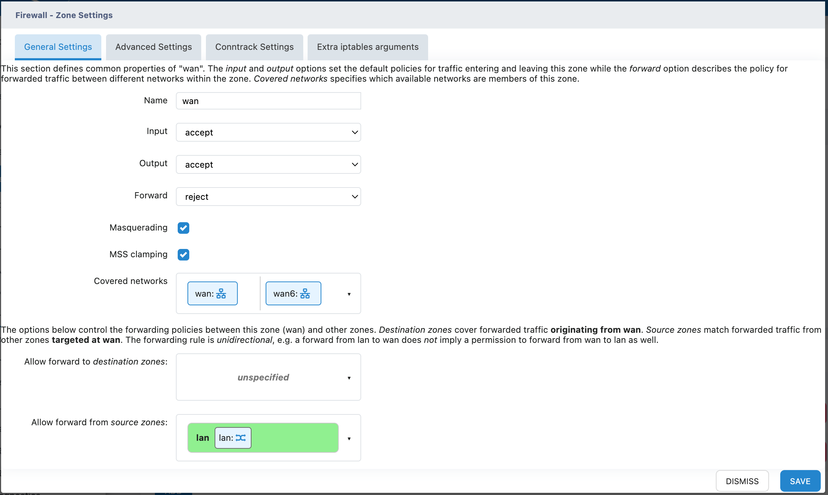
Task: Click the zone Name text field
Action: [x=268, y=101]
